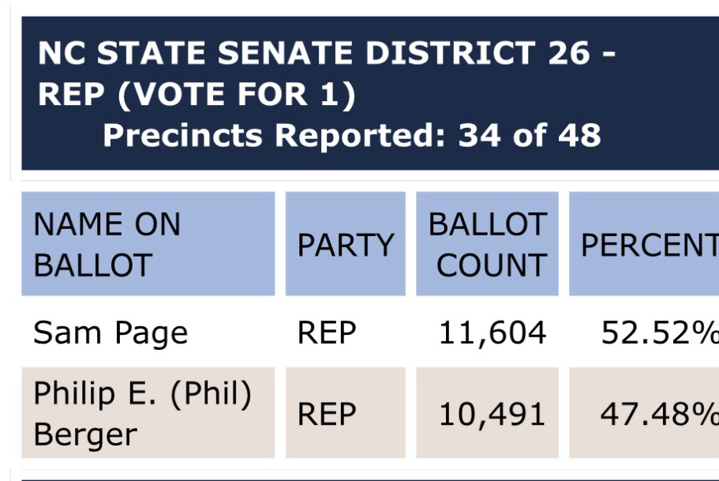Click the REP party cell in Berger's row
719x481 pixels.
326,414
